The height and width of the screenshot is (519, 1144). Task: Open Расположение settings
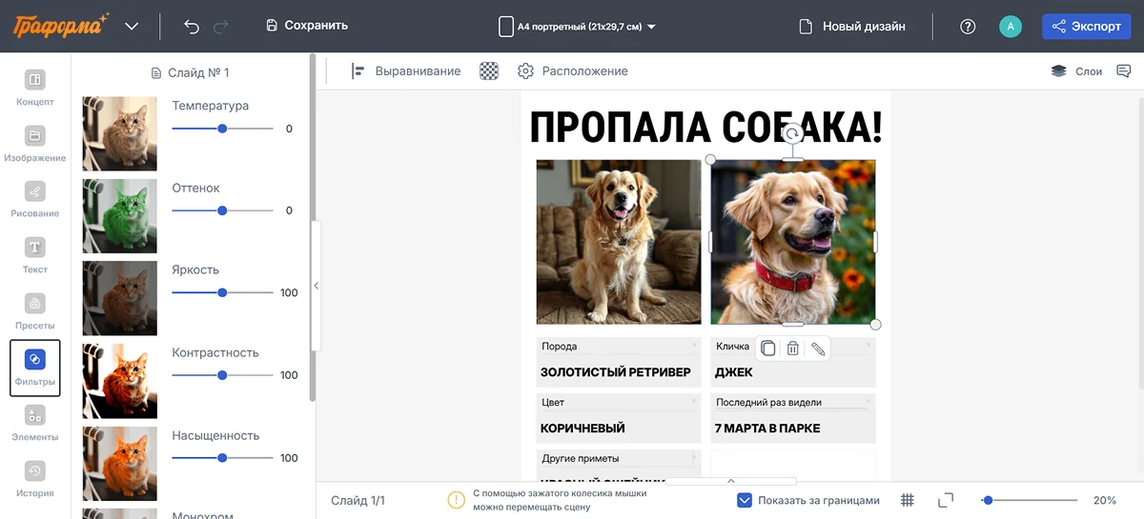[x=573, y=71]
